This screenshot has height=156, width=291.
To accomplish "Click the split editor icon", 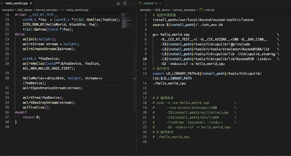I will [125, 3].
